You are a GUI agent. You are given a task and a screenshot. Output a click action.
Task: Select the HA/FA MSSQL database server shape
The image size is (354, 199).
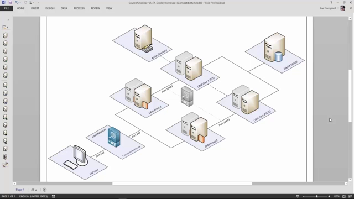[x=275, y=47]
